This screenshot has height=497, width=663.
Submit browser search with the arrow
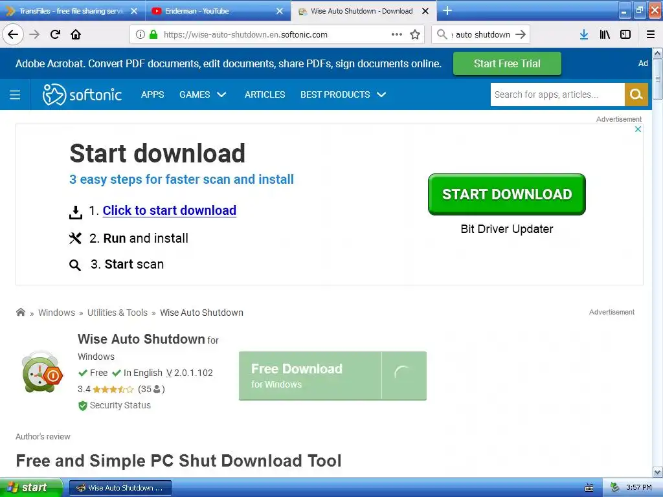point(521,34)
